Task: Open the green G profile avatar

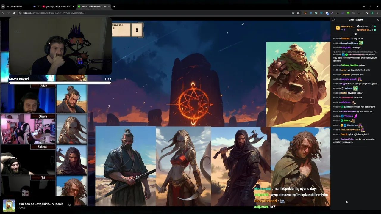Action: click(x=372, y=13)
